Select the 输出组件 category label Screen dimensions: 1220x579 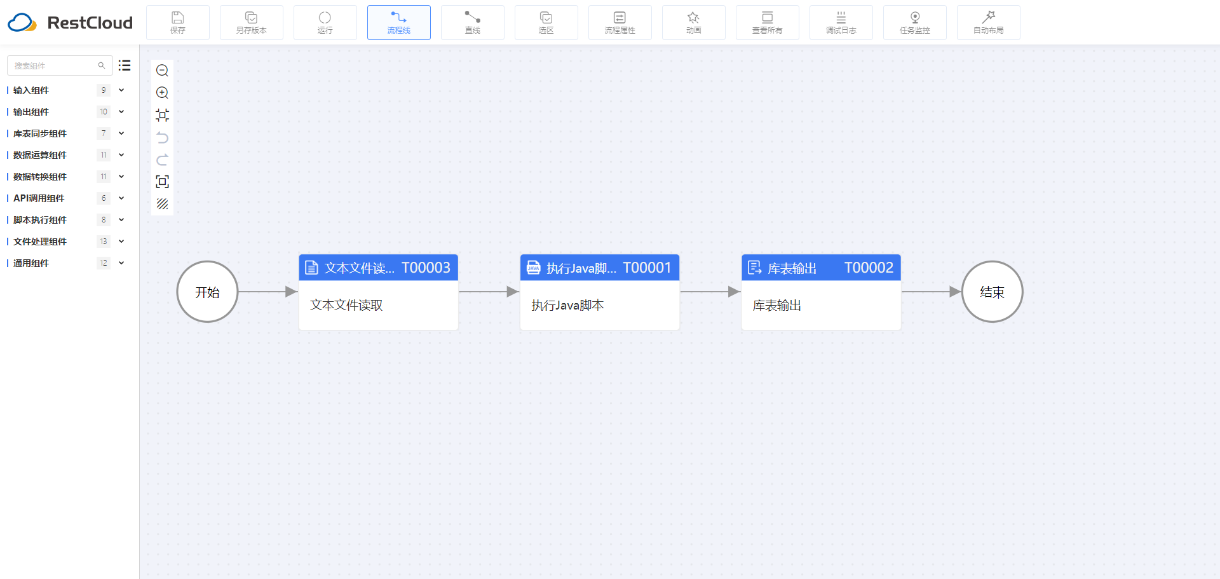tap(31, 112)
